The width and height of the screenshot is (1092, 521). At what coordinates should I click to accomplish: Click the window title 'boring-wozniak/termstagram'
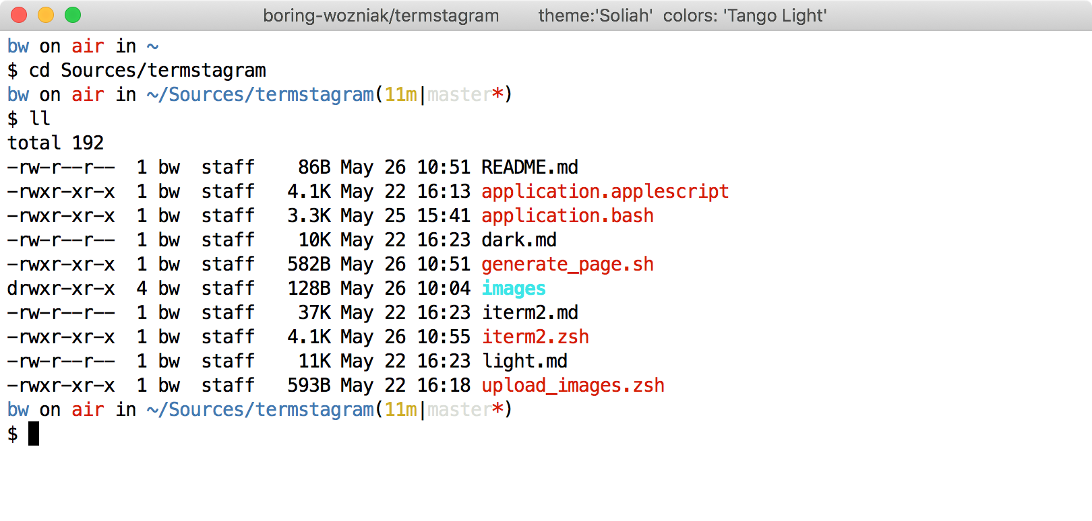coord(381,15)
